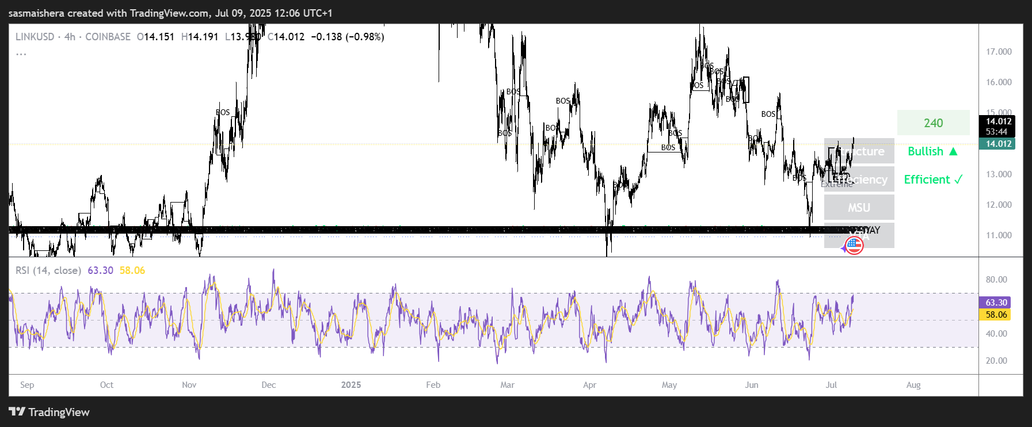
Task: Click the 2025 label on time axis
Action: point(351,385)
